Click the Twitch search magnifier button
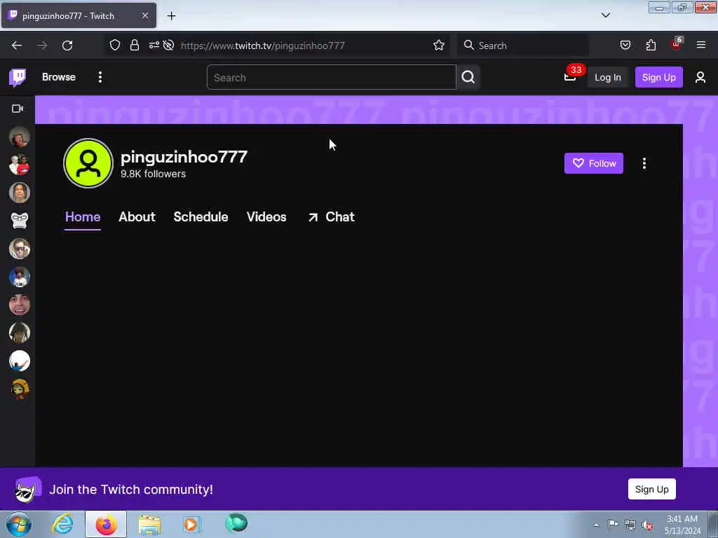Screen dimensions: 718x538 click(468, 77)
